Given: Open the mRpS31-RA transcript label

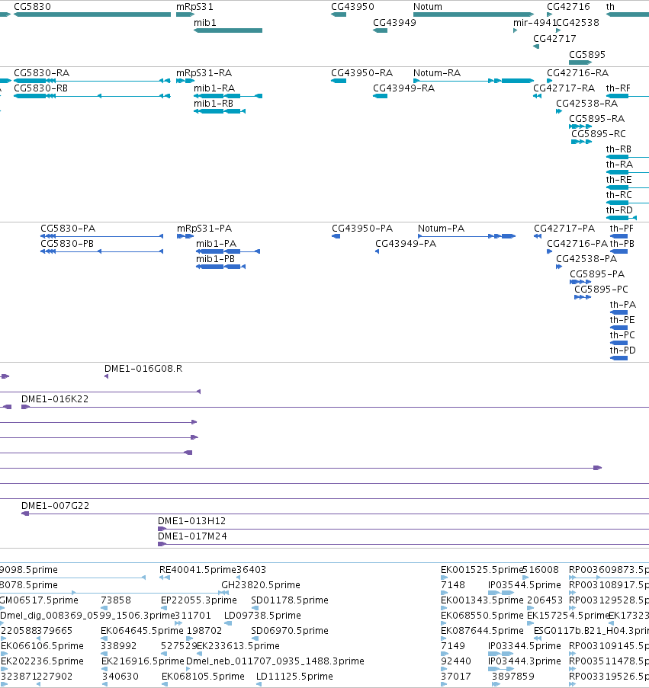Looking at the screenshot, I should click(x=204, y=73).
